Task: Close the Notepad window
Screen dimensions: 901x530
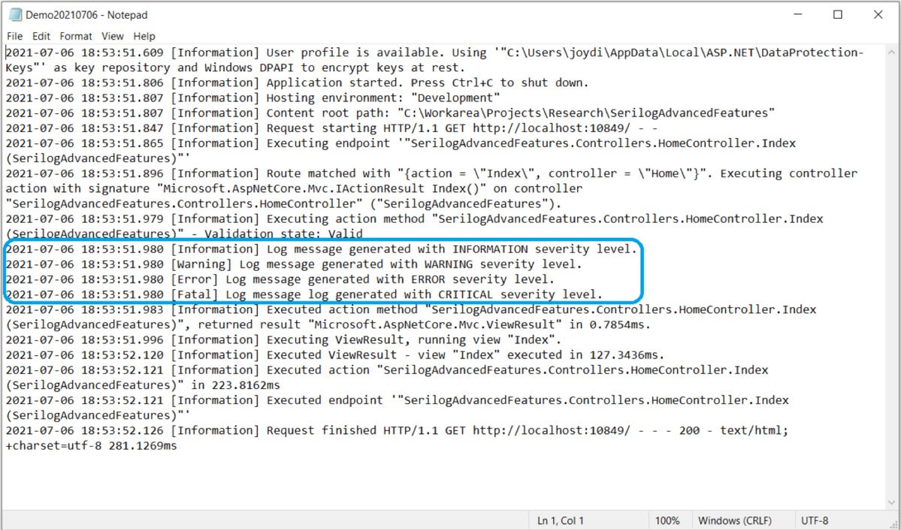Action: point(878,14)
